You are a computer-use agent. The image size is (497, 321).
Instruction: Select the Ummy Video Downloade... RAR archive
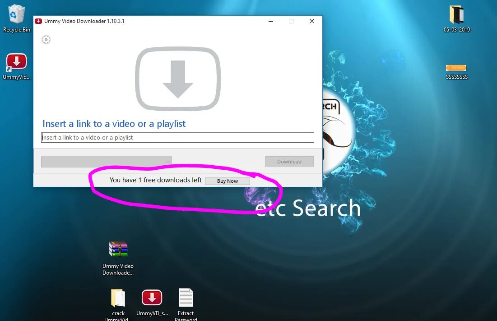[x=118, y=258]
